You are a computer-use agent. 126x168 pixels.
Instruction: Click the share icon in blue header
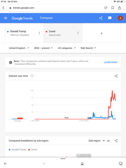click(x=101, y=18)
